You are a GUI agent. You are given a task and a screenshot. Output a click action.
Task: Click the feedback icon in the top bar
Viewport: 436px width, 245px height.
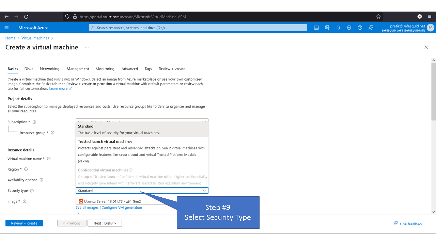pyautogui.click(x=371, y=28)
